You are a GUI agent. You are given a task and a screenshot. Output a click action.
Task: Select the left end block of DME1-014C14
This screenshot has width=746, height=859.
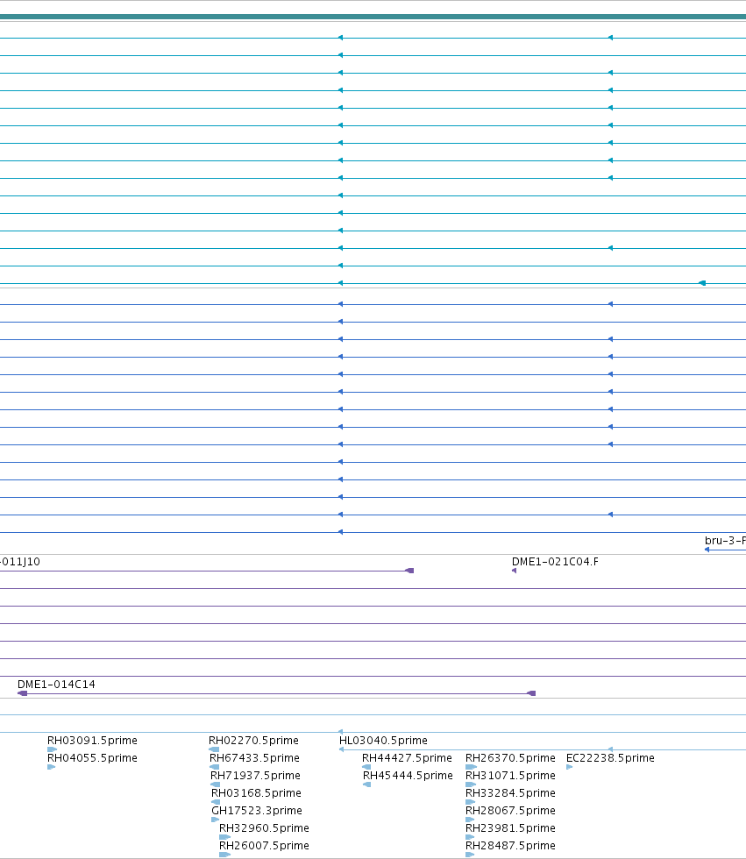(23, 693)
